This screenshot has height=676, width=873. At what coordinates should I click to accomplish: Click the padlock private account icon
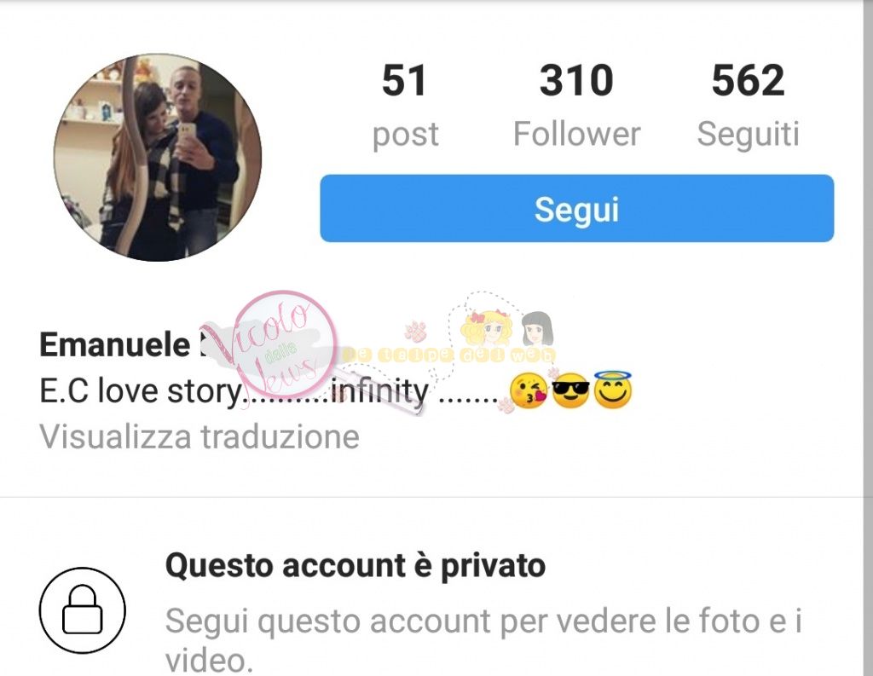point(83,610)
